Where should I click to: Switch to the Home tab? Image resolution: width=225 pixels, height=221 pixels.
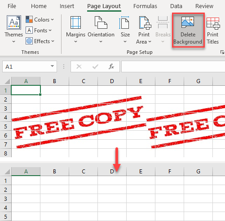click(39, 6)
